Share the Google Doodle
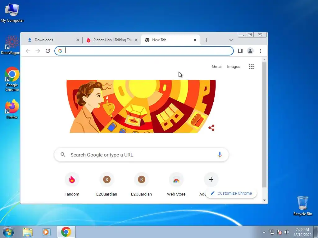Screen dimensions: 318x238 (x=211, y=128)
